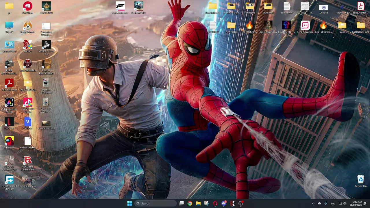Select the Recycle Bin icon
This screenshot has width=370, height=208.
click(361, 181)
